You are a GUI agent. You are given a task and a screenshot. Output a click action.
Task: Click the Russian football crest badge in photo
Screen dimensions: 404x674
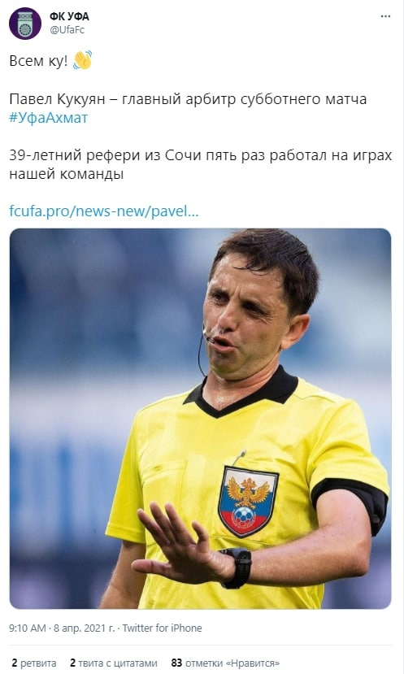pyautogui.click(x=248, y=501)
